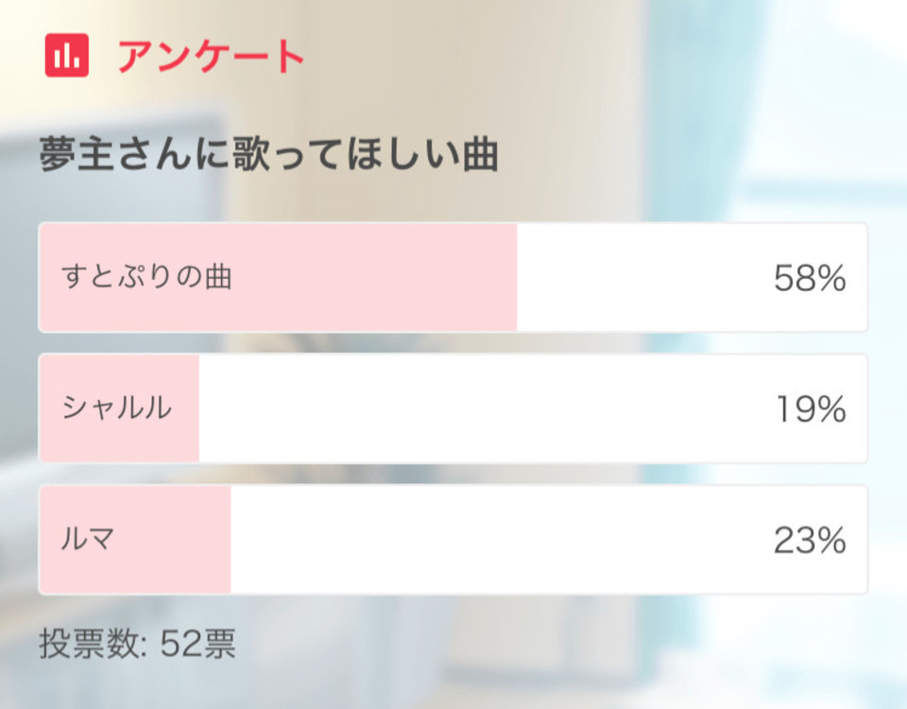Click the アンケート heading text
The width and height of the screenshot is (907, 709).
pos(211,56)
